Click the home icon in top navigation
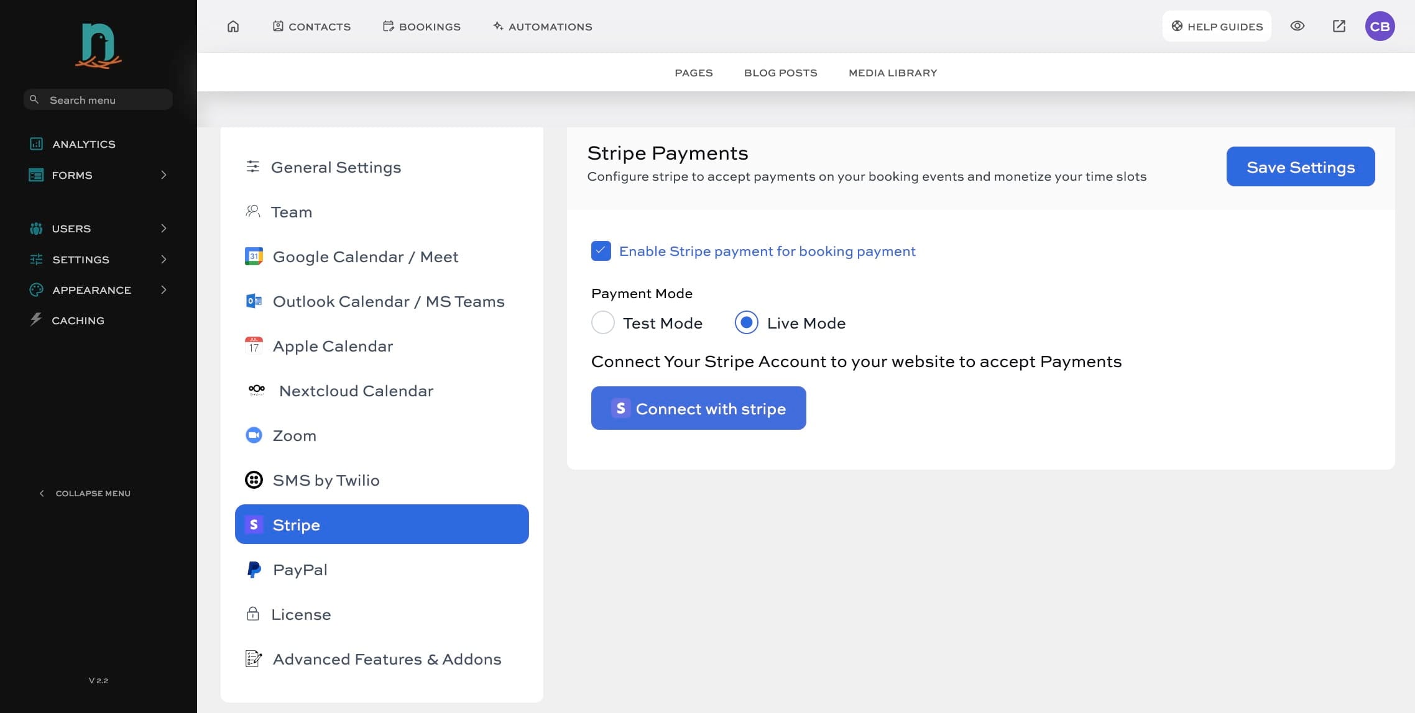 (x=233, y=26)
